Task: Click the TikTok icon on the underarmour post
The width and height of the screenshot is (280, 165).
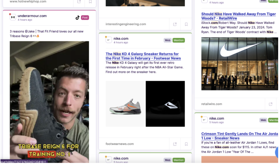Action: tap(77, 17)
